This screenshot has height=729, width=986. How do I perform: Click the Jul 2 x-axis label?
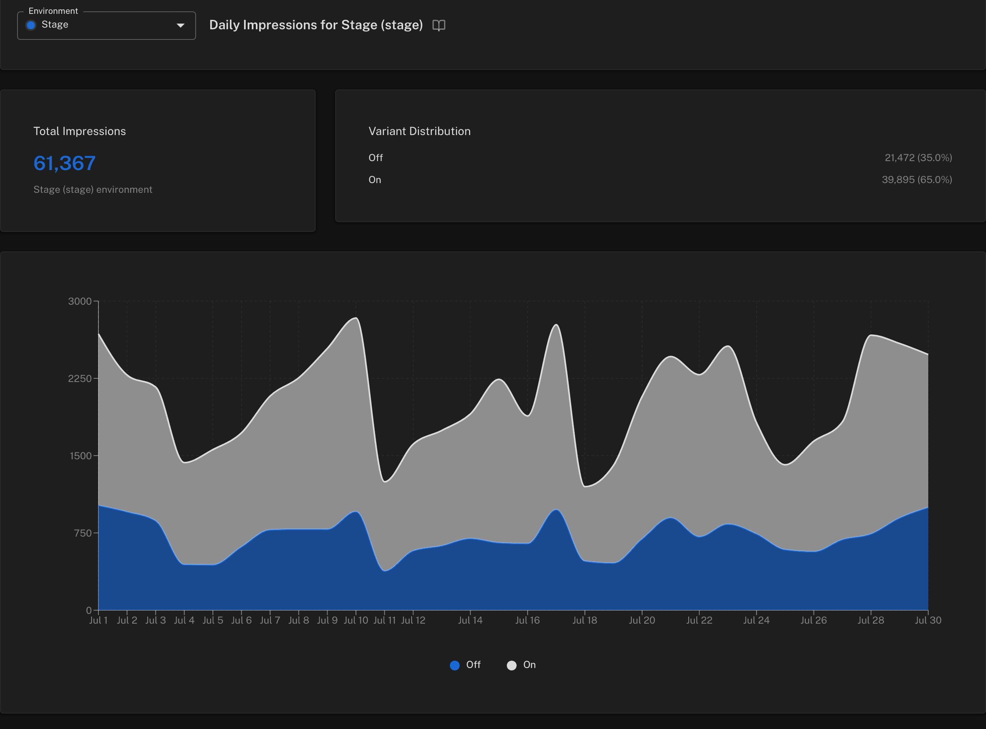(127, 620)
